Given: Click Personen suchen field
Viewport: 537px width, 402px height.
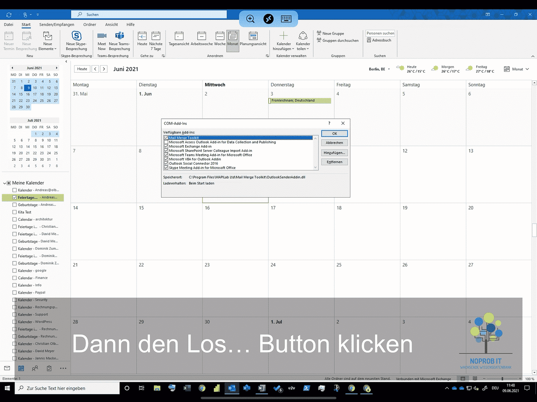Looking at the screenshot, I should [x=380, y=33].
